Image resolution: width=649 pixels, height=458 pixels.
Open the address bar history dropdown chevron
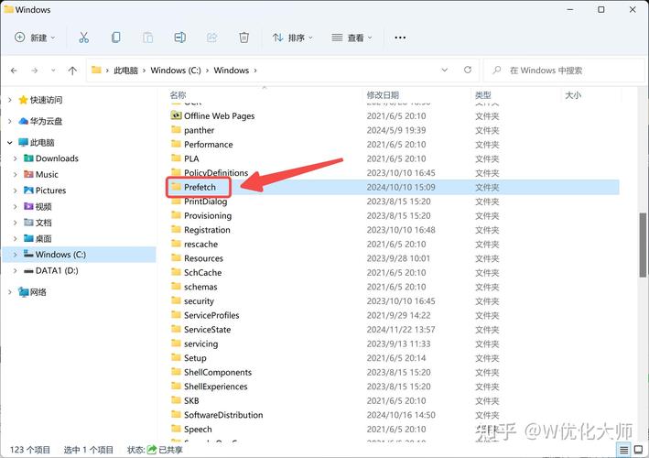point(445,70)
